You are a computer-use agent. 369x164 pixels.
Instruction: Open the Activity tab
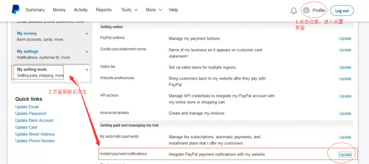(81, 10)
